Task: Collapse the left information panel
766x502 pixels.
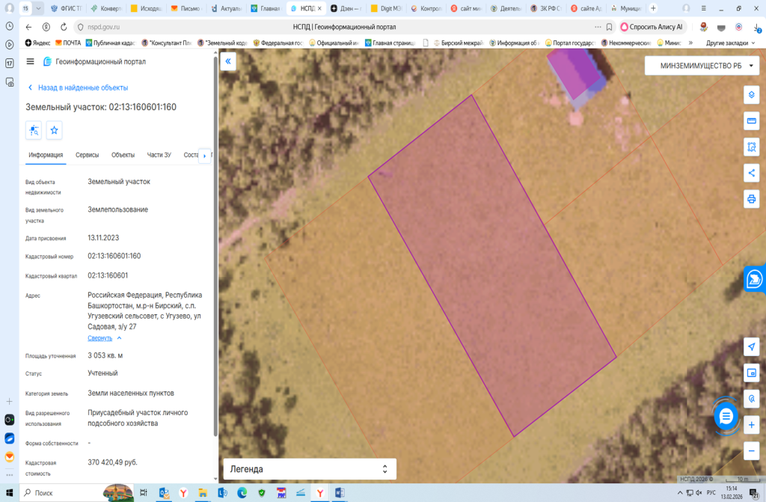Action: [x=228, y=61]
